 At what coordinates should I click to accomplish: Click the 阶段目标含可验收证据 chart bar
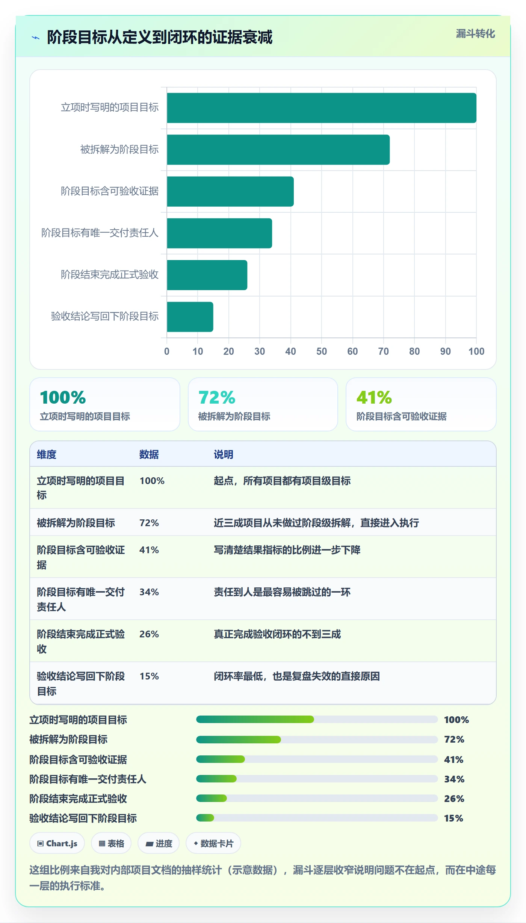(230, 191)
